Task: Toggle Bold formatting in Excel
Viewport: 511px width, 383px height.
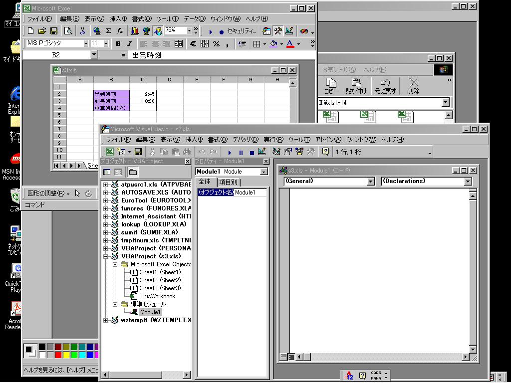Action: tap(118, 44)
